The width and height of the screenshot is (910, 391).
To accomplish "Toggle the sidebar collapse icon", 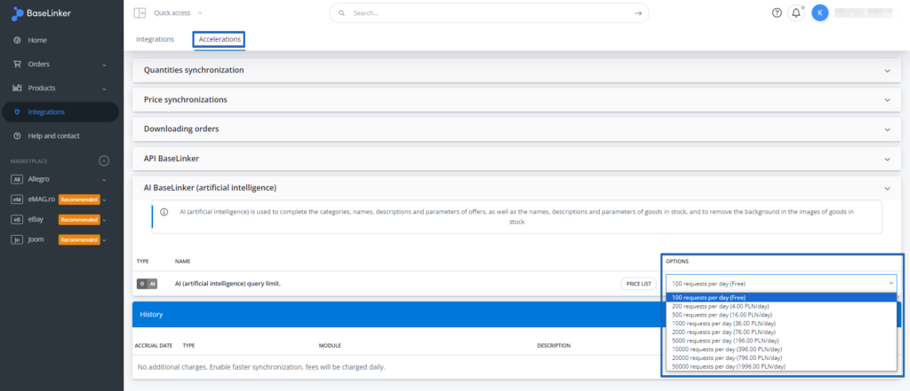I will tap(140, 12).
